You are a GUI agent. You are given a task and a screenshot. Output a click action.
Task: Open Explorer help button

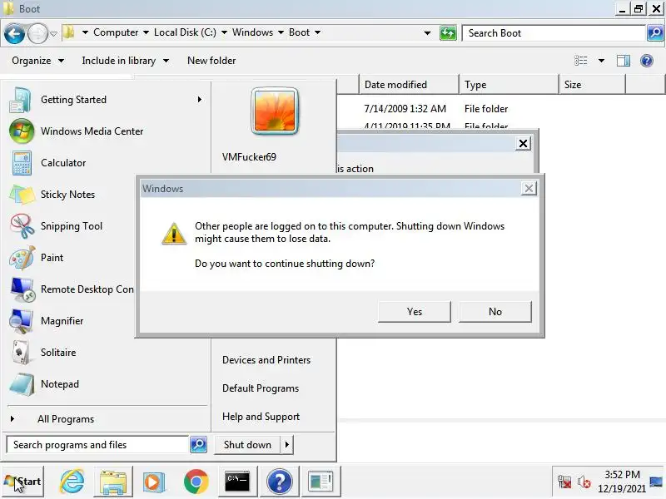click(x=647, y=61)
